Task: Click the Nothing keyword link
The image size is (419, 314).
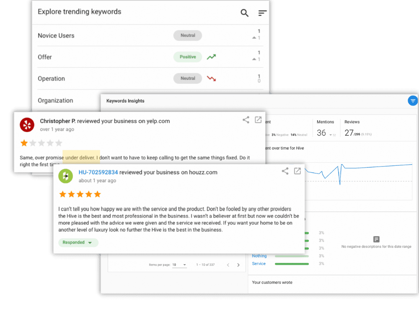Action: 259,256
